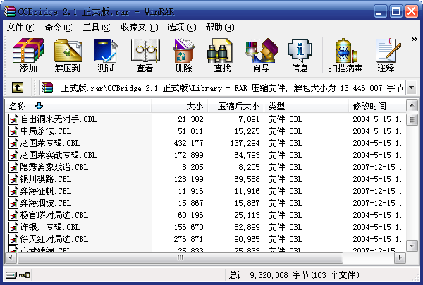Click file icon of 自出洞来无对手.CBL
The image size is (423, 285).
pyautogui.click(x=13, y=119)
